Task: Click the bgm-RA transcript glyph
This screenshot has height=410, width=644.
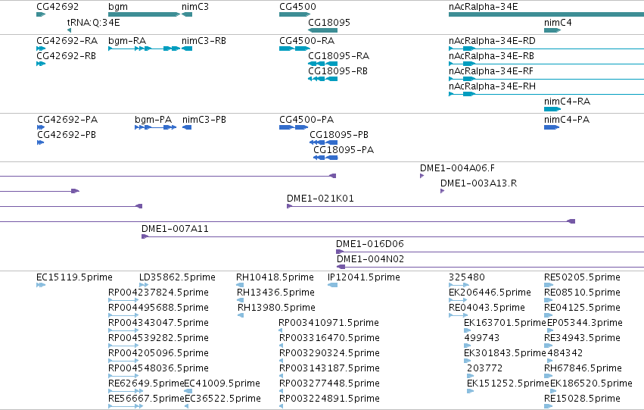Action: [144, 49]
